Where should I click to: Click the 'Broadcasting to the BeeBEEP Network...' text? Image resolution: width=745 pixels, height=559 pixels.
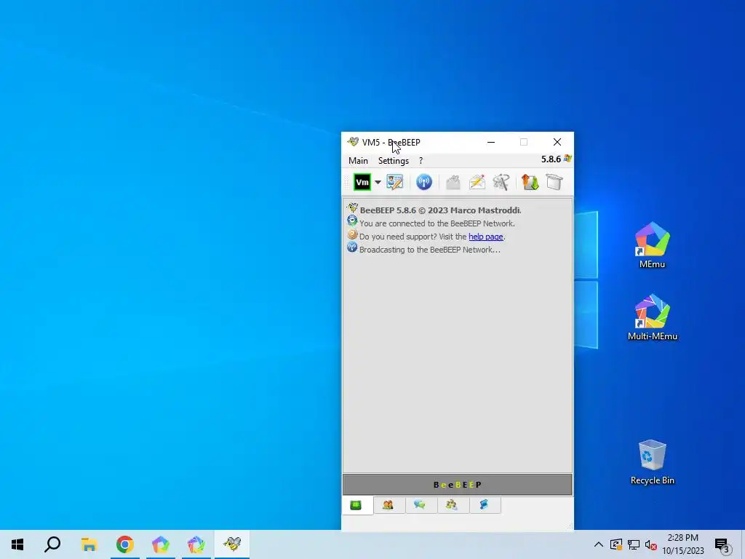point(429,250)
